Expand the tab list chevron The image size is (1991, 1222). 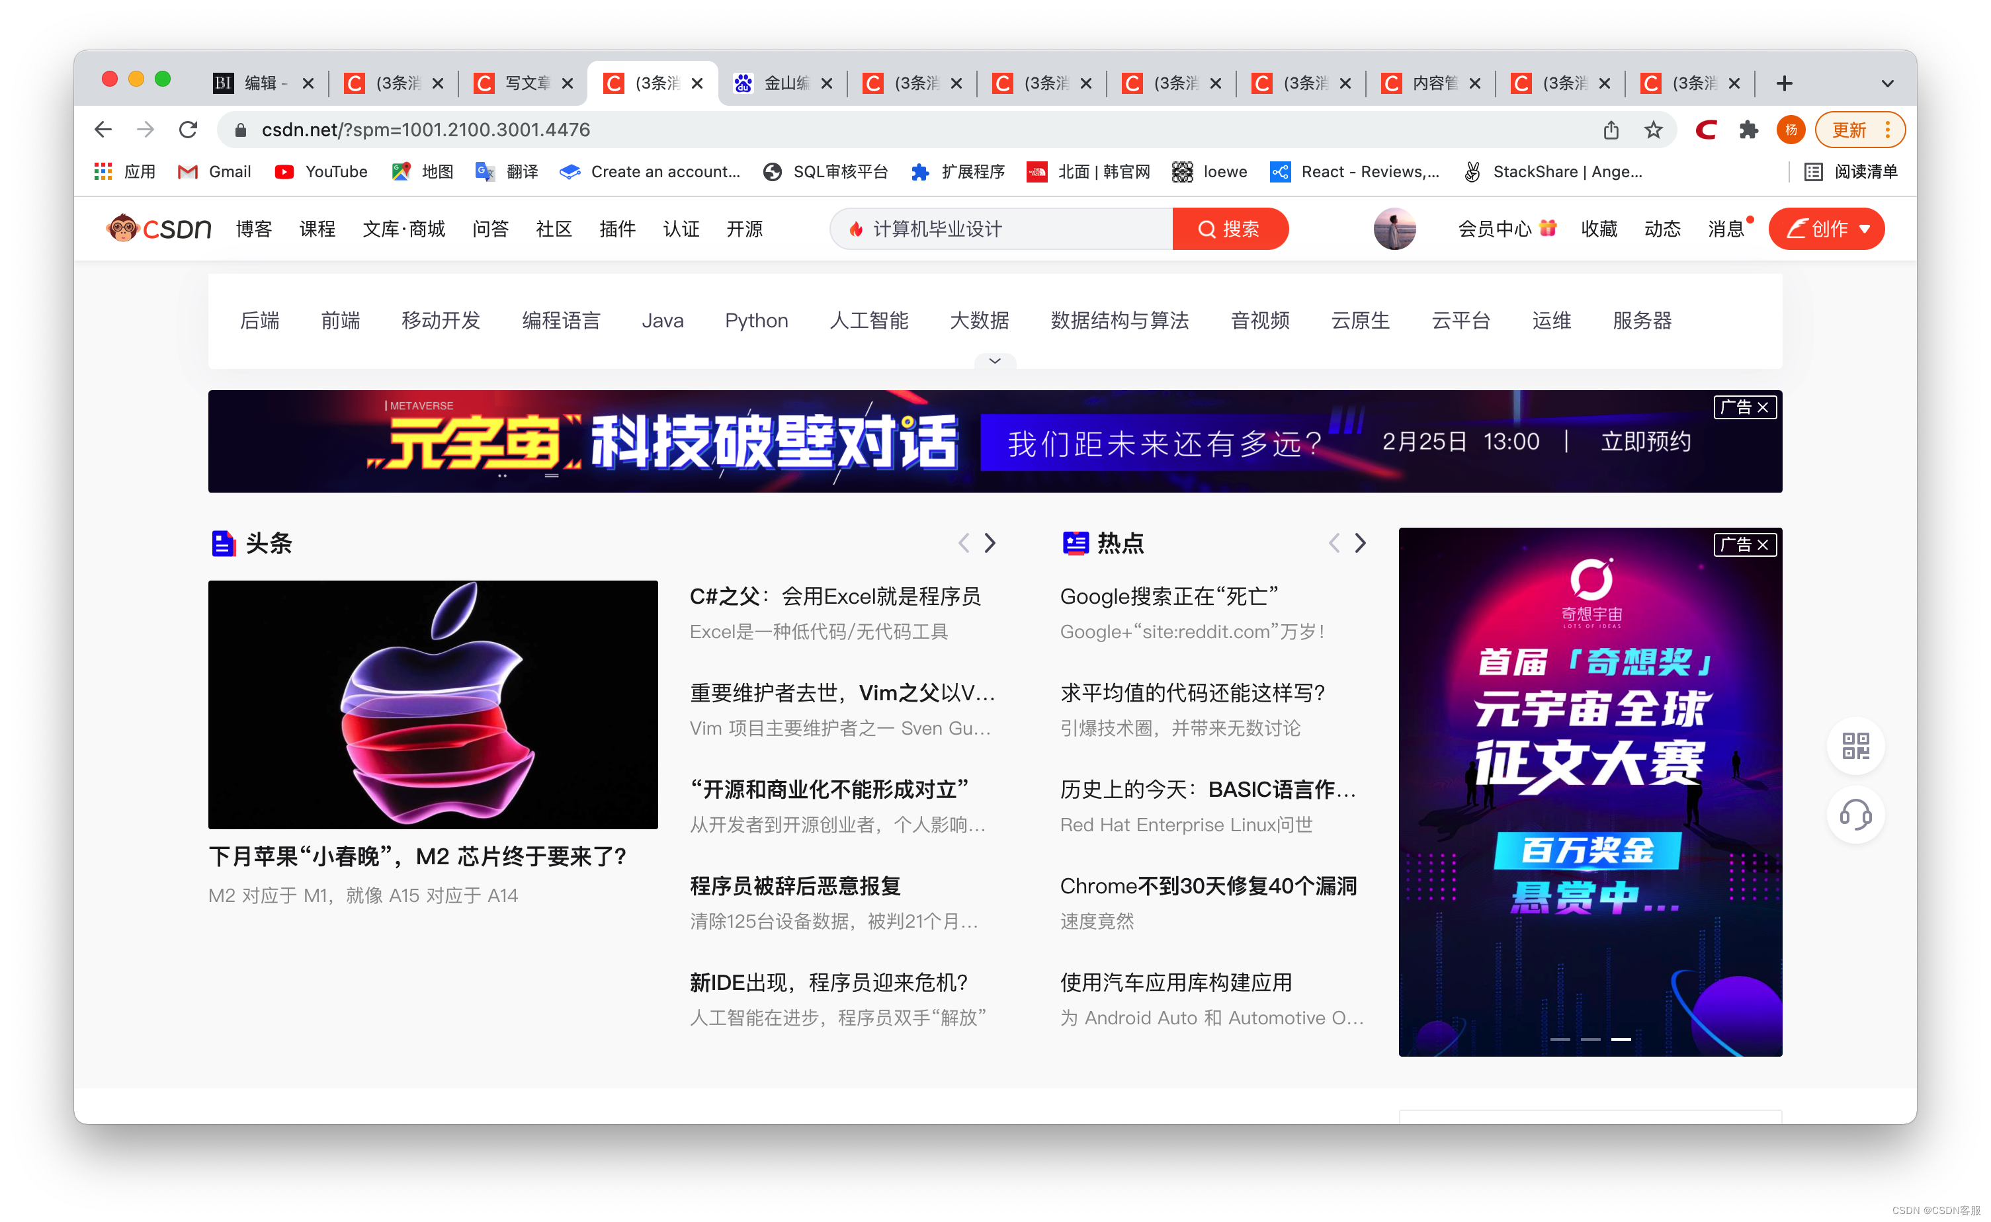tap(1886, 83)
